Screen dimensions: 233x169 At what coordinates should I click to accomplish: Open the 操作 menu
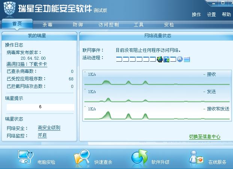pos(196,14)
